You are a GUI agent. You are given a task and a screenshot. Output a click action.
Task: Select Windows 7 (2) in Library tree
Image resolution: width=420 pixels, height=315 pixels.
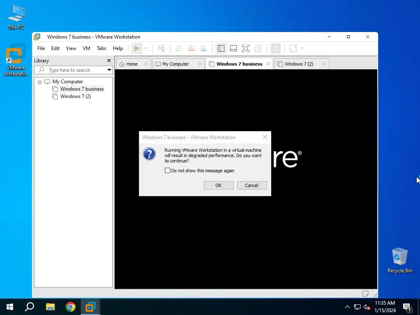[x=75, y=96]
